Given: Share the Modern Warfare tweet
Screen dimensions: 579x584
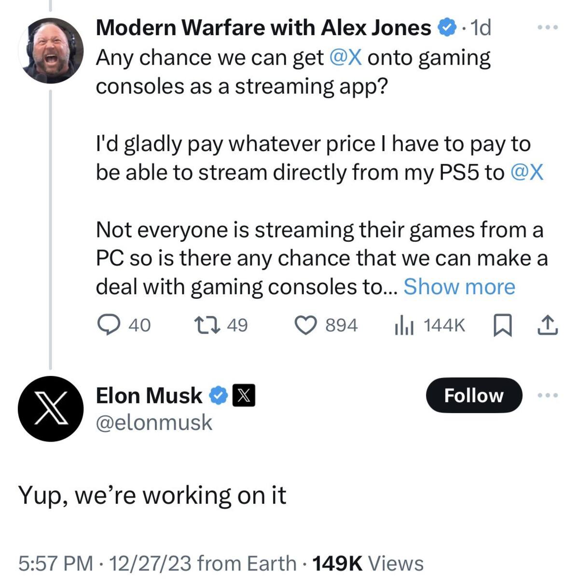Looking at the screenshot, I should pyautogui.click(x=548, y=325).
